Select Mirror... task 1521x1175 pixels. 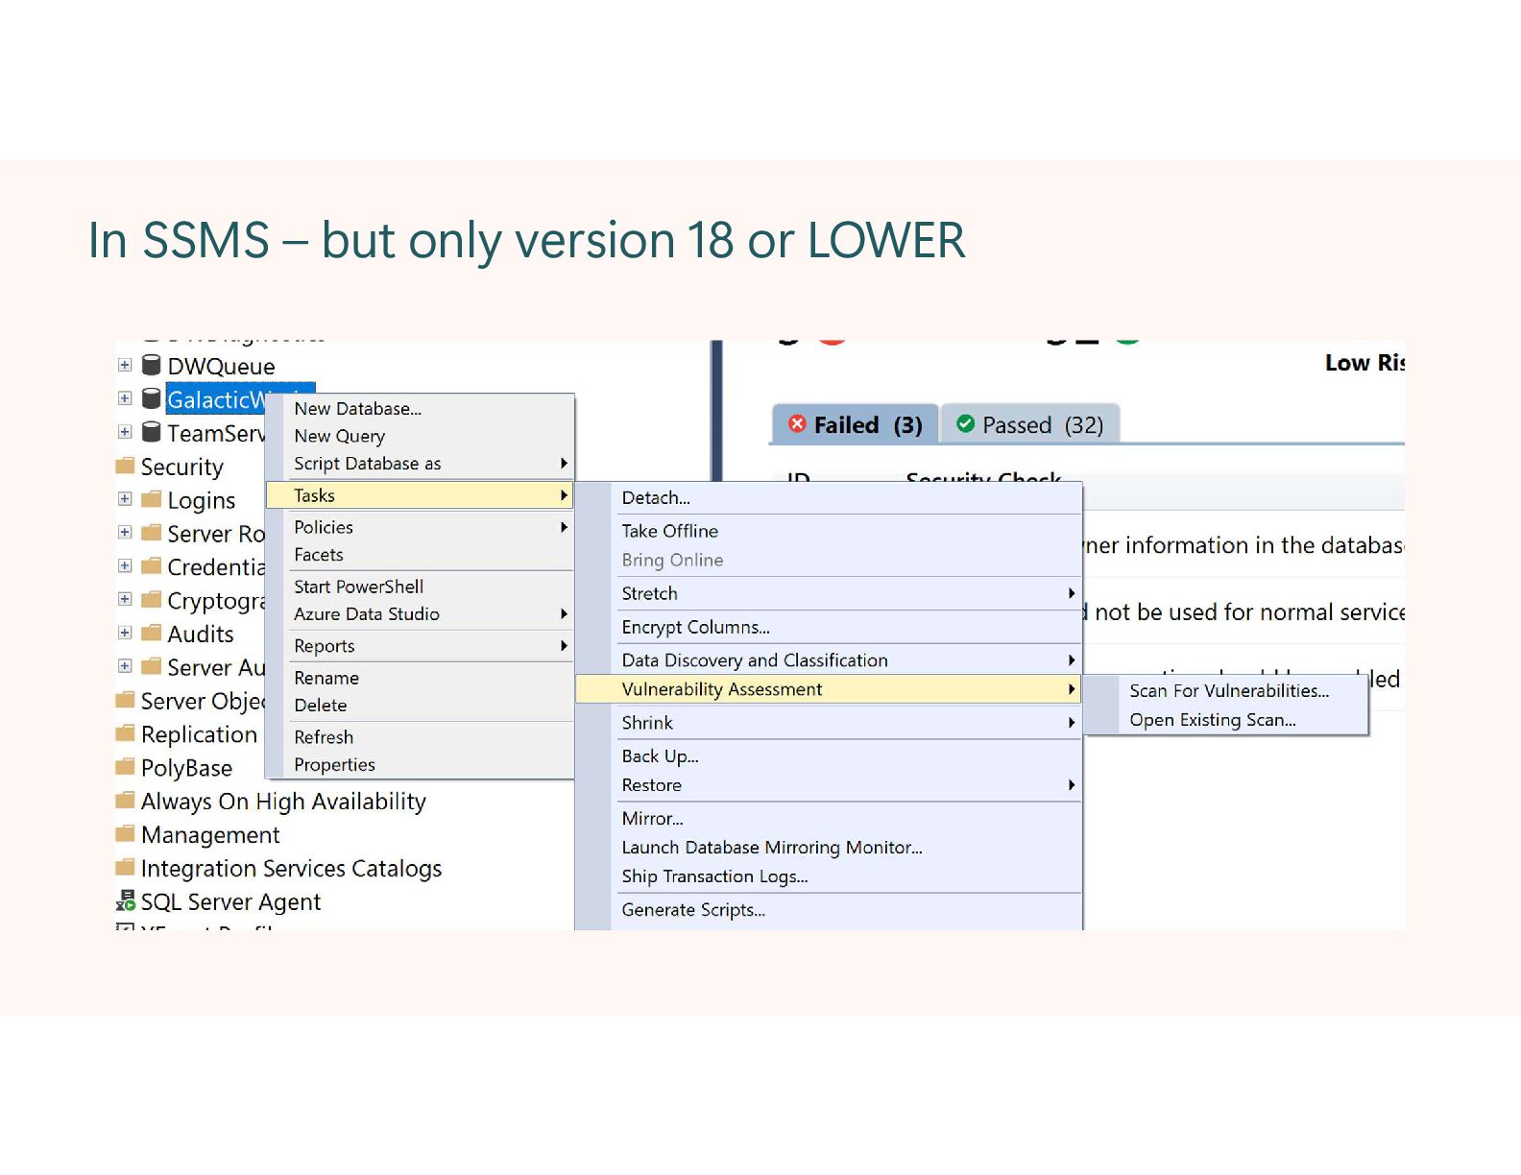click(830, 819)
